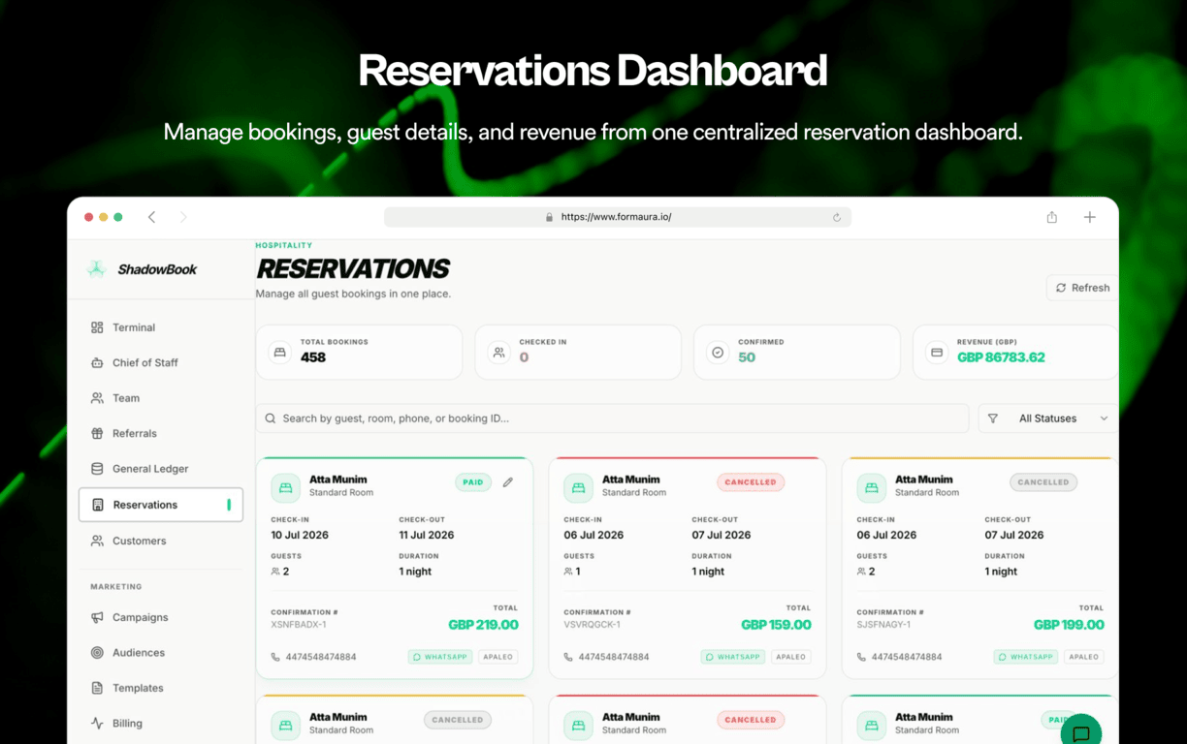Click check-in date 10 Jul 2026

coord(300,535)
